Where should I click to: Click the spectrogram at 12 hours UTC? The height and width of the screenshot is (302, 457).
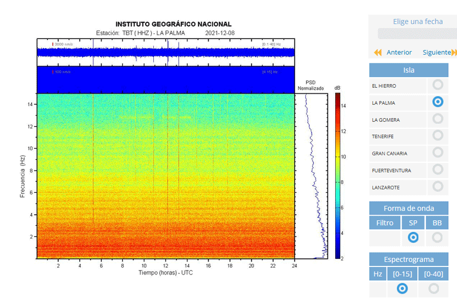166,176
